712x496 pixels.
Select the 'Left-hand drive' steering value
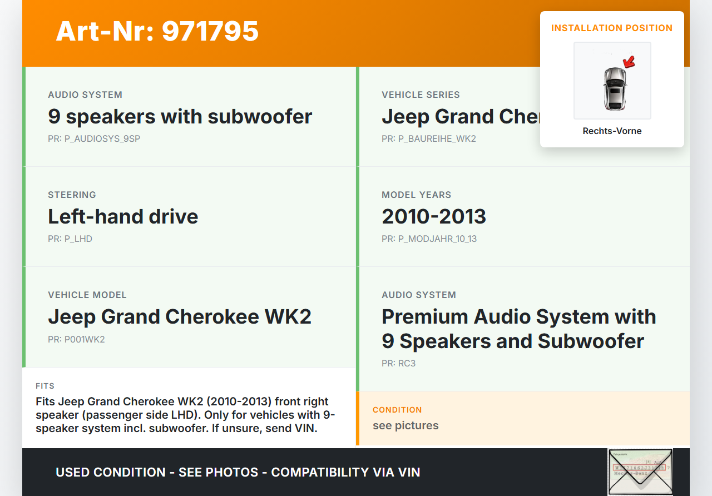point(123,217)
